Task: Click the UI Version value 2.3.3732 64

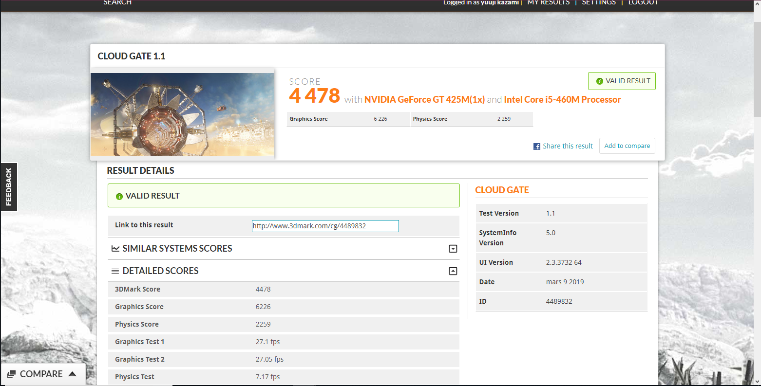Action: pyautogui.click(x=564, y=262)
